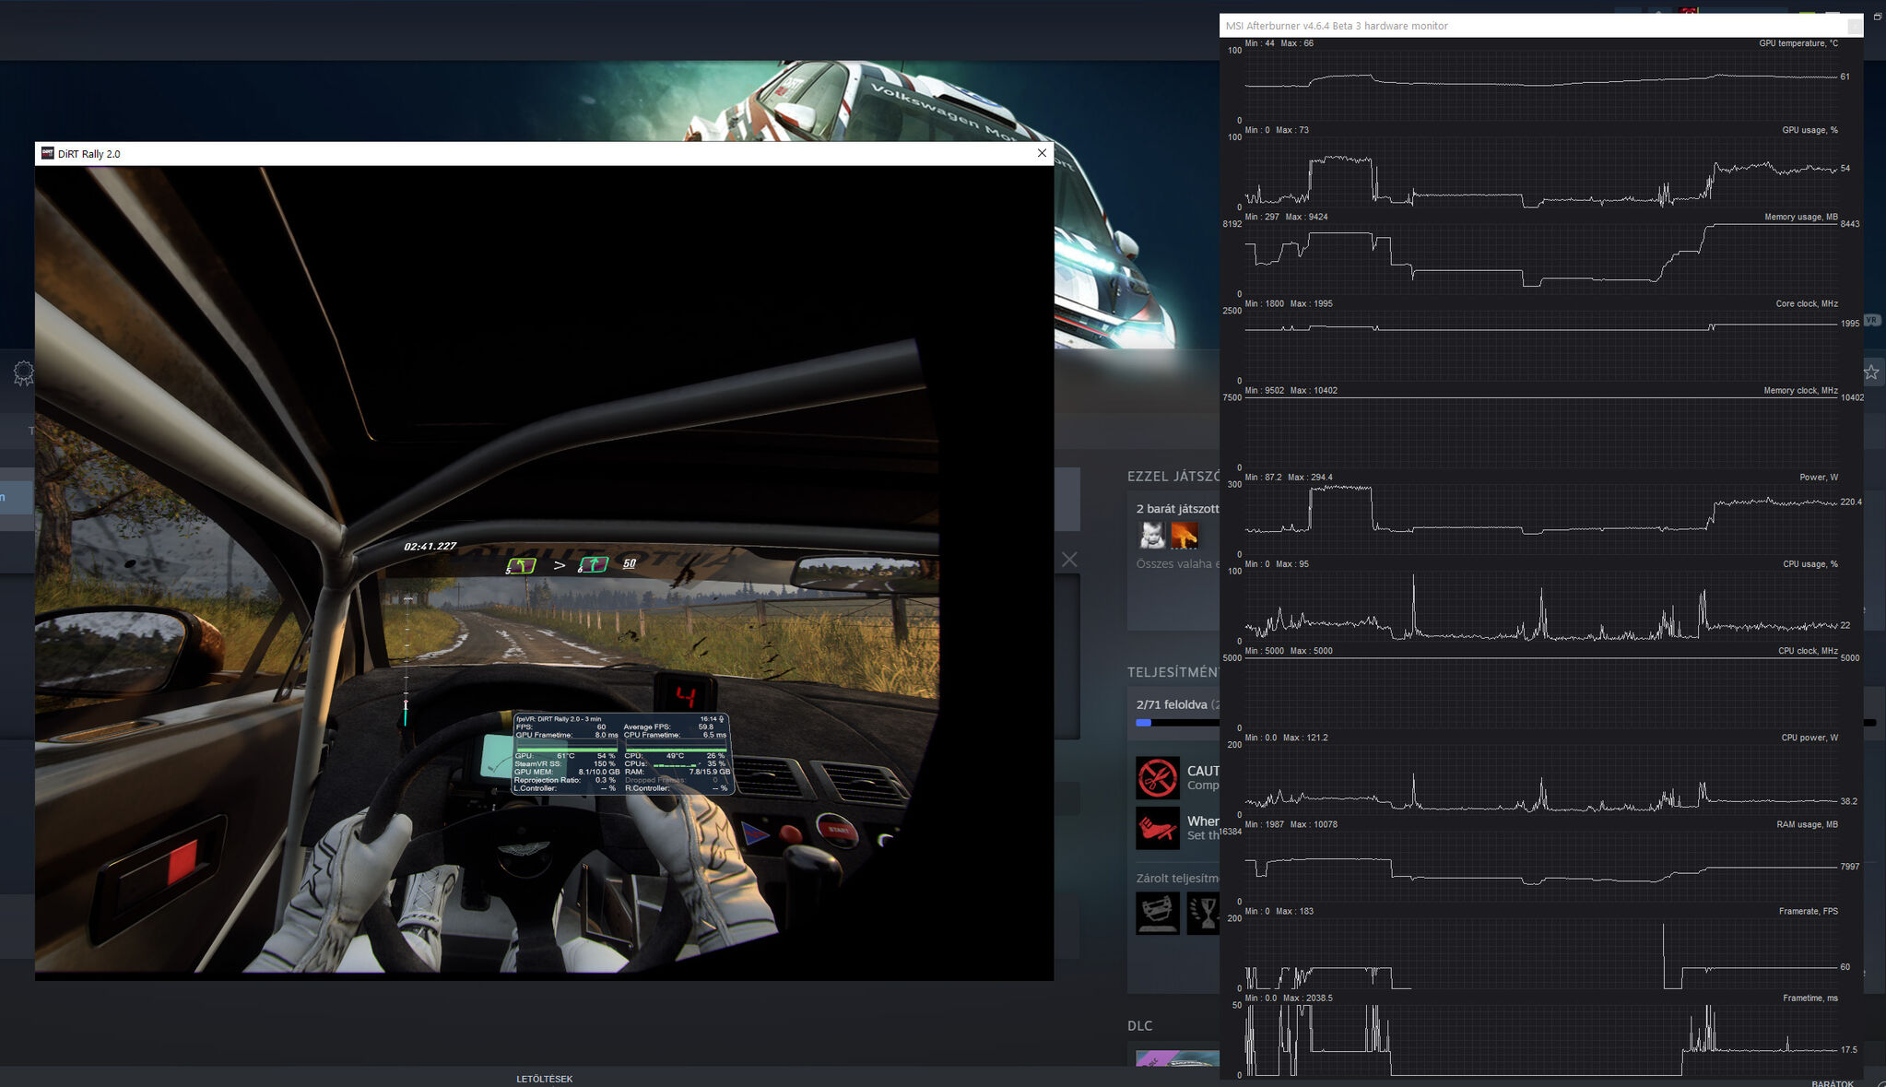Viewport: 1886px width, 1087px height.
Task: Open the baby-photo friend avatar
Action: (x=1152, y=535)
